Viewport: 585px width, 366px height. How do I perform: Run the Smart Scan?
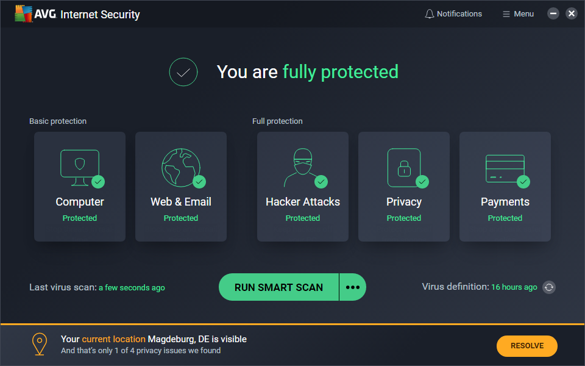(x=278, y=287)
